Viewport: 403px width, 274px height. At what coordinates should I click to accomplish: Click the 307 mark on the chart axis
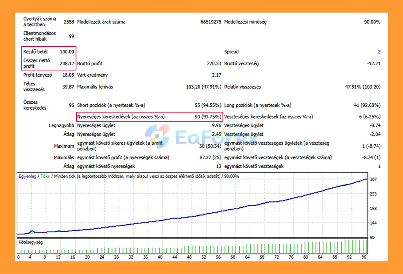coord(373,179)
